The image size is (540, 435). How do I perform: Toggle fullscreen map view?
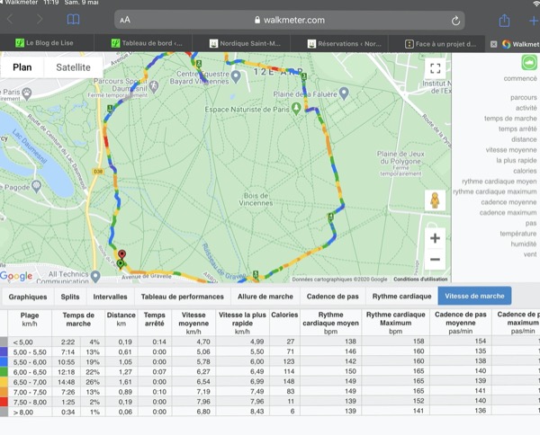435,68
